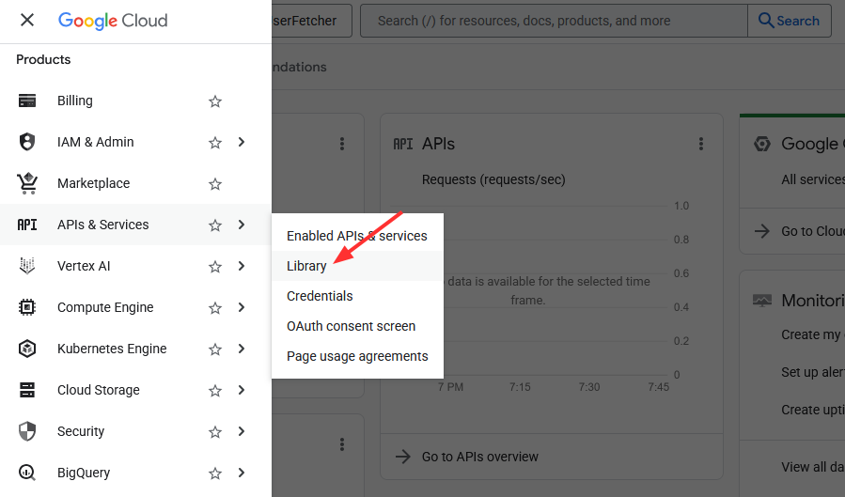Expand the Compute Engine submenu chevron
Screen dimensions: 845x497
point(242,307)
